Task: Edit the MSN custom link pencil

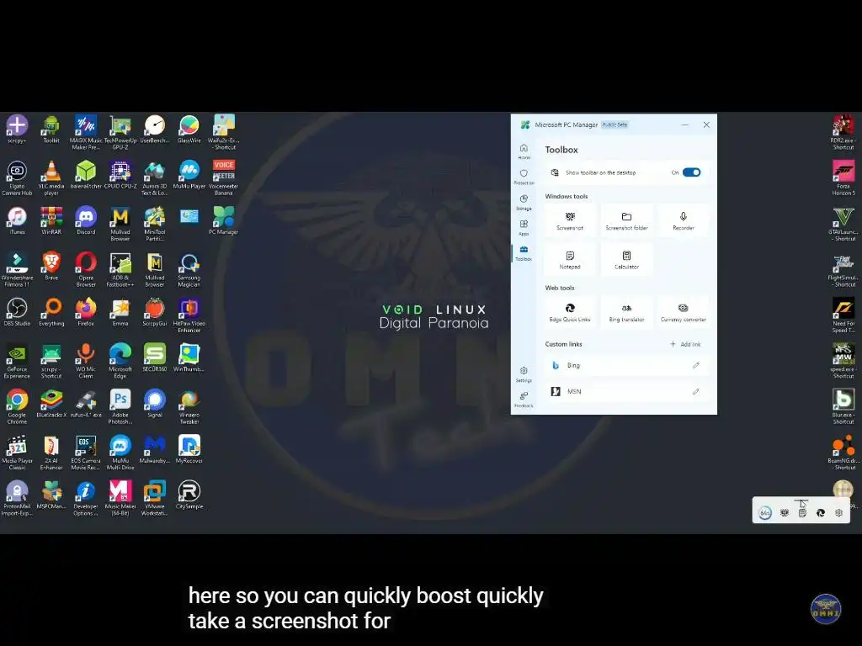Action: 696,392
